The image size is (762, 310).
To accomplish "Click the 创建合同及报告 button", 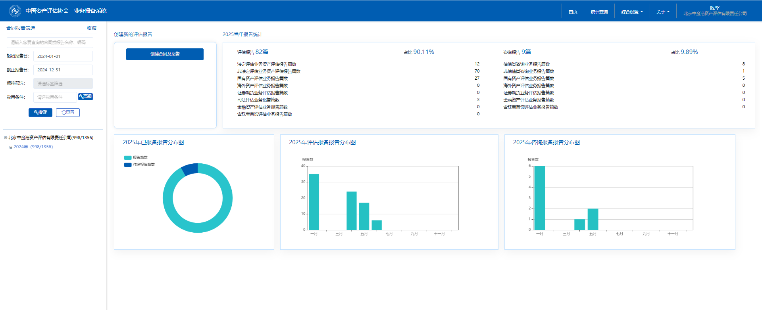I will pos(165,54).
